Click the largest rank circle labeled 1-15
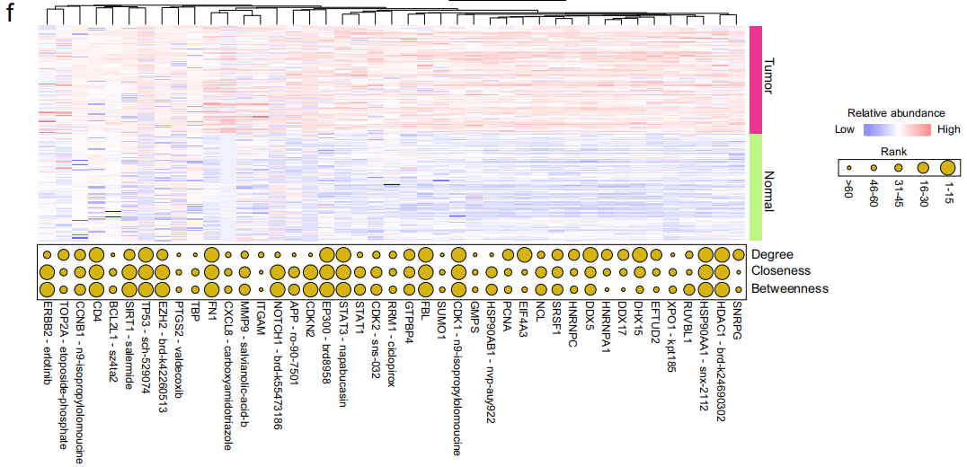967x467 pixels. pyautogui.click(x=946, y=167)
